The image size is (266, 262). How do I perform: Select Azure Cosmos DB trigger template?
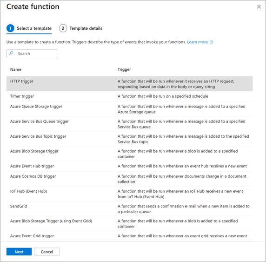[129, 179]
